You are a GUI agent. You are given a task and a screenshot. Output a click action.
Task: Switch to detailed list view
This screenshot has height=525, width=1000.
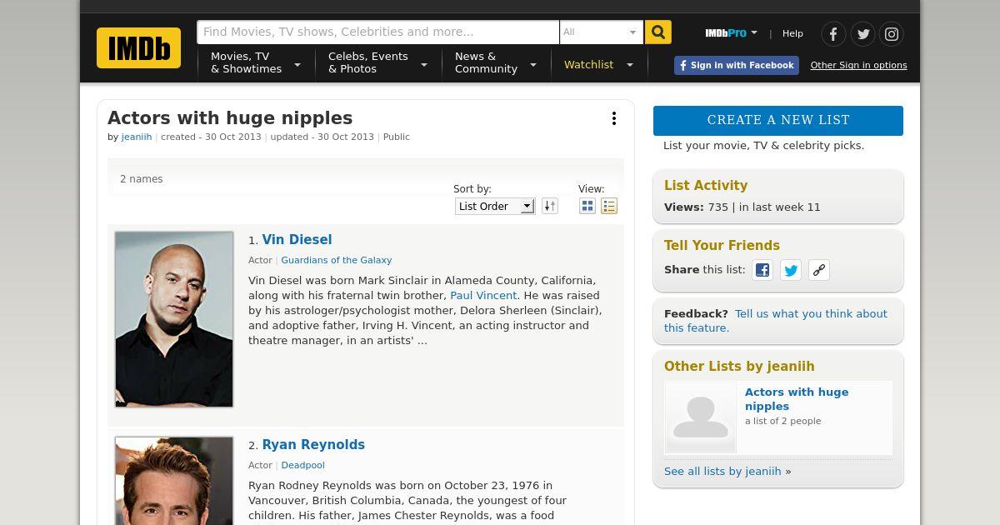[x=609, y=206]
